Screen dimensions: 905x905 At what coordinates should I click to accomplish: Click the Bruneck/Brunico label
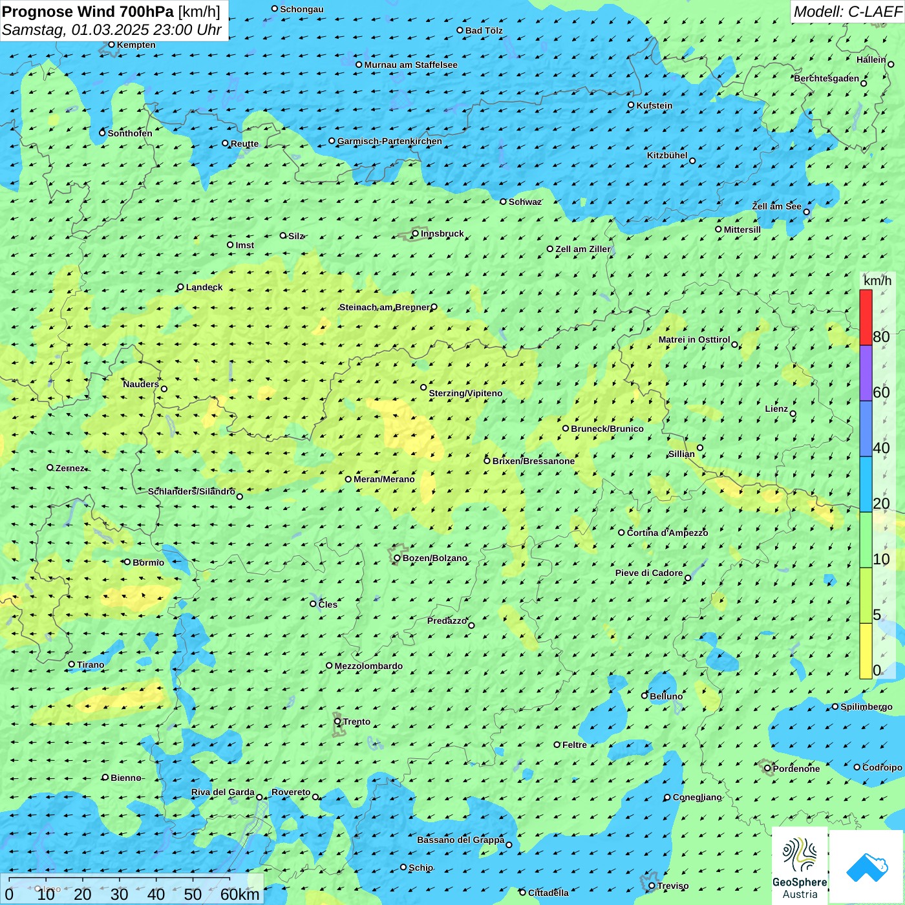pyautogui.click(x=607, y=429)
